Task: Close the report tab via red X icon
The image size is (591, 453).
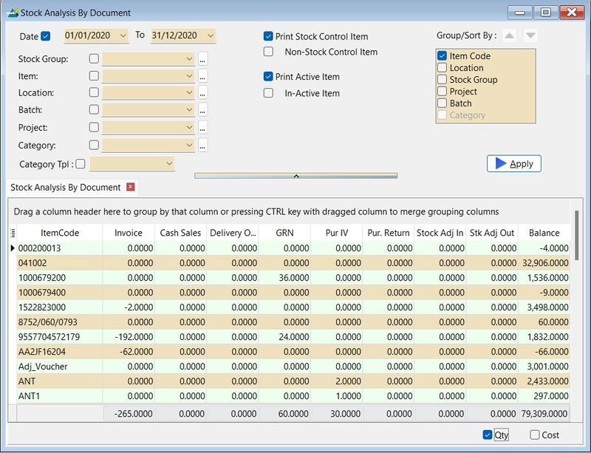Action: 129,188
